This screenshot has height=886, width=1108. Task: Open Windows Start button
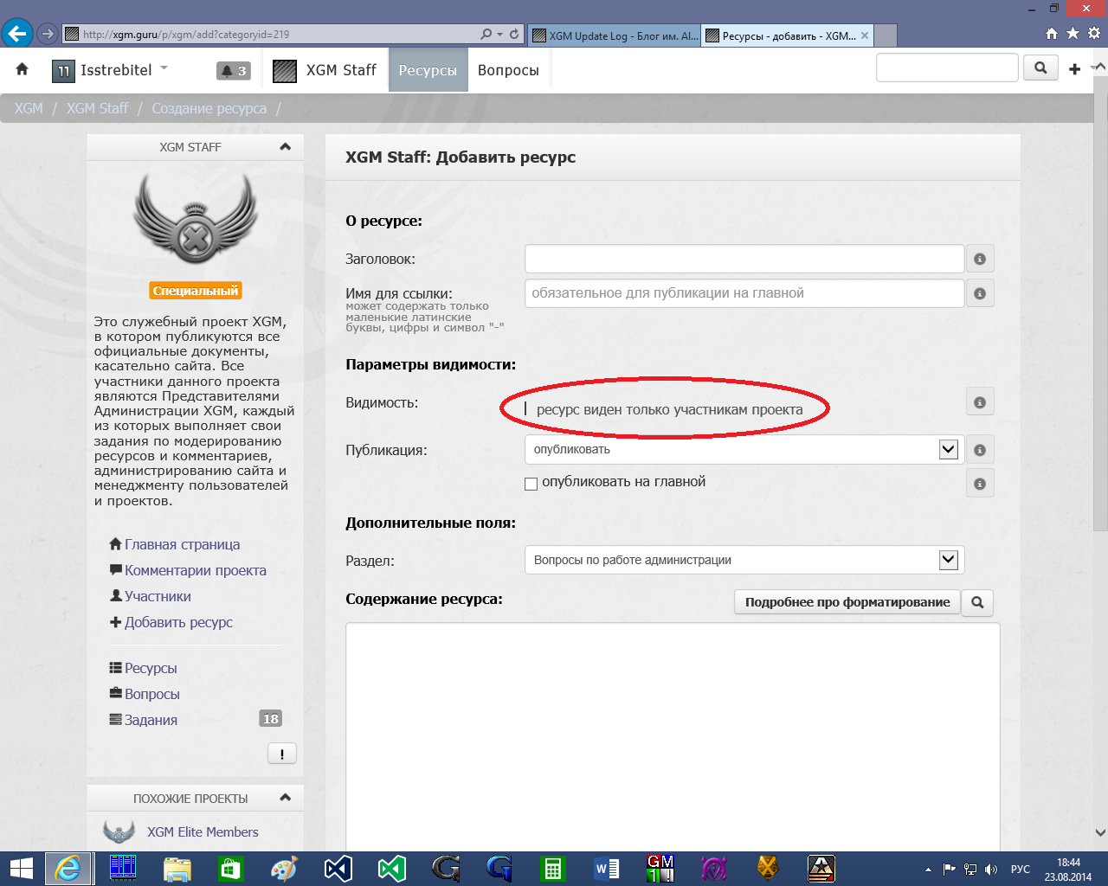pos(21,868)
